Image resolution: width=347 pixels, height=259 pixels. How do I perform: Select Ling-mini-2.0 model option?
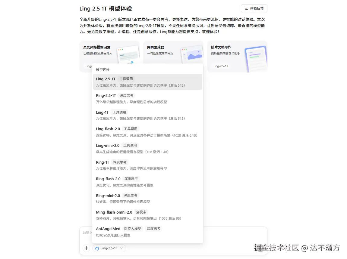pyautogui.click(x=148, y=148)
